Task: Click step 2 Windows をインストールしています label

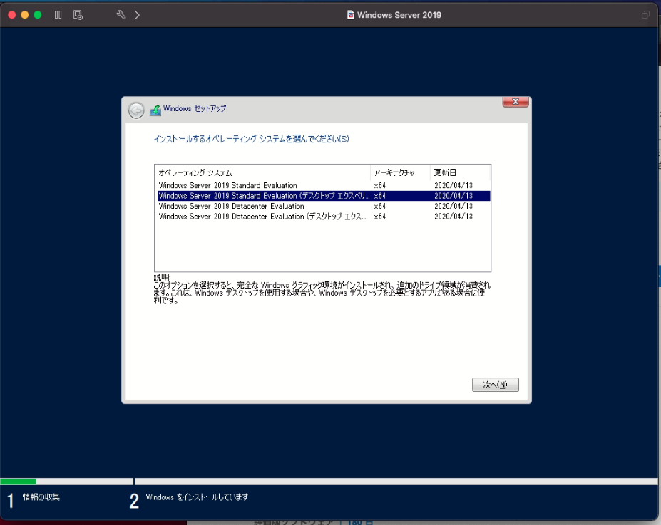Action: point(197,497)
